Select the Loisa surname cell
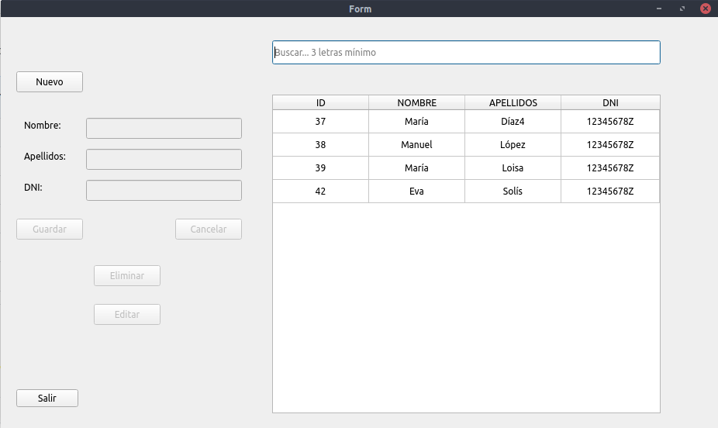This screenshot has width=718, height=428. (513, 168)
